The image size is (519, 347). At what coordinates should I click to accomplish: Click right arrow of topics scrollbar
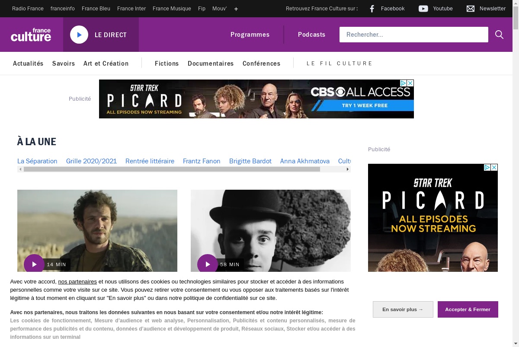[347, 169]
